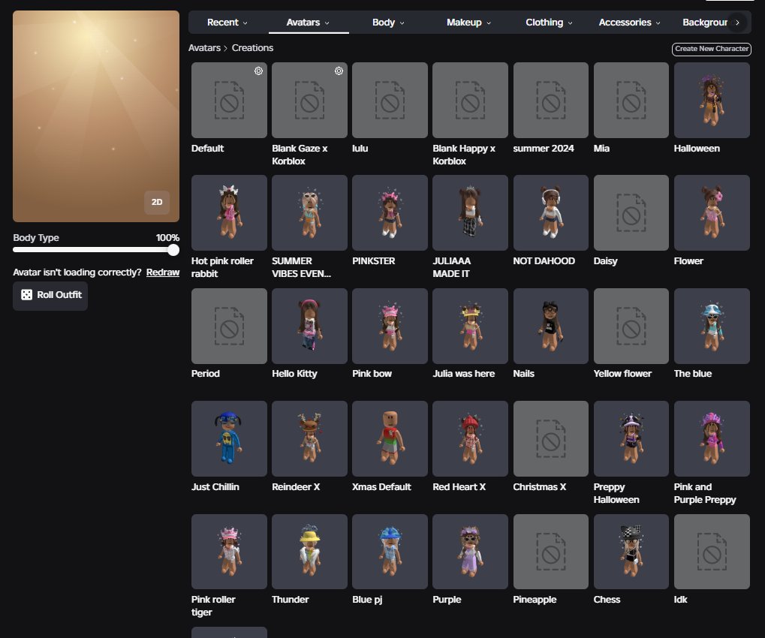Open settings gear on Default avatar

pyautogui.click(x=258, y=71)
